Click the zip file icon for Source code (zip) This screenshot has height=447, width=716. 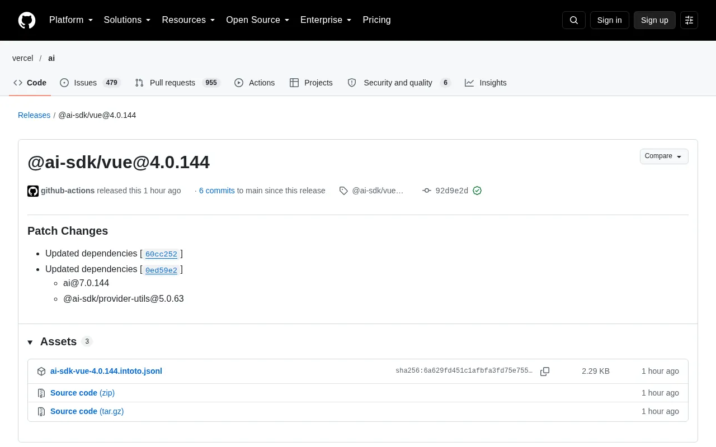tap(41, 393)
